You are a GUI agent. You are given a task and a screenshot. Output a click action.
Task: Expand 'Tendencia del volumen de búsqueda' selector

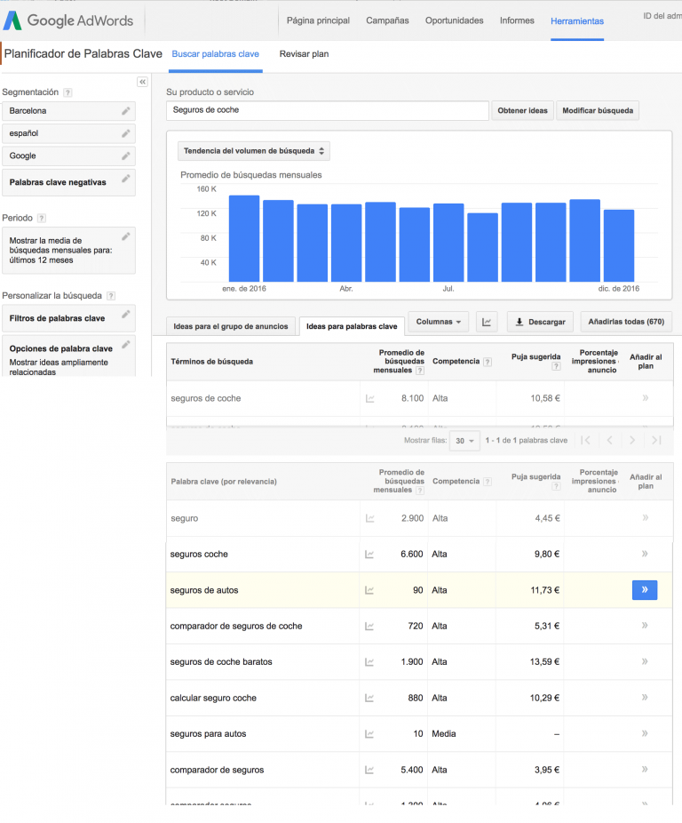point(254,150)
